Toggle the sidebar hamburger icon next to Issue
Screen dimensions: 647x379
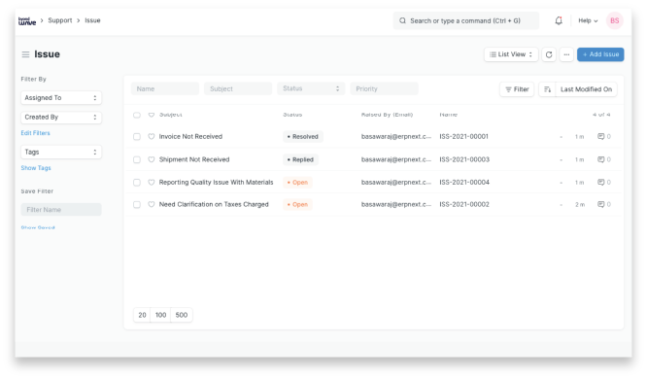pos(25,54)
